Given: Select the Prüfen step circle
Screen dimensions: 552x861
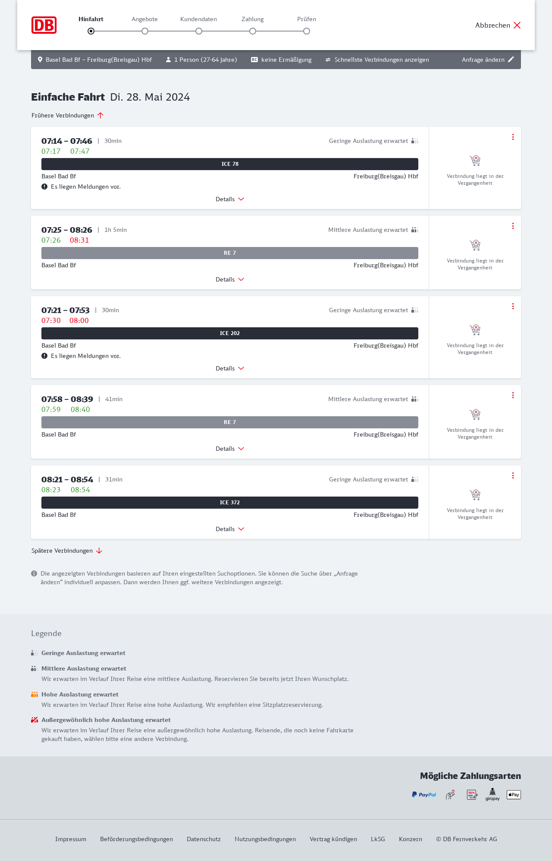Looking at the screenshot, I should (307, 31).
